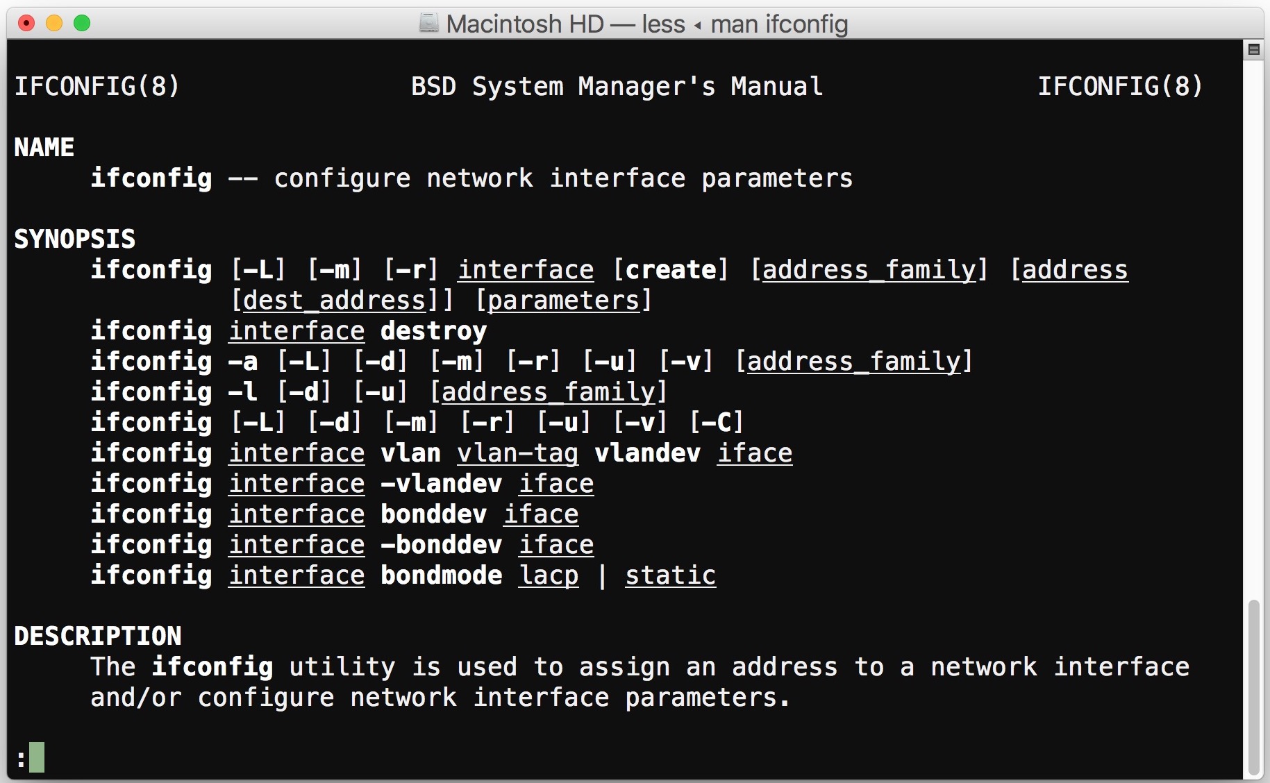The height and width of the screenshot is (783, 1270).
Task: Click the underlined 'parameters' argument in the synopsis
Action: click(x=564, y=301)
